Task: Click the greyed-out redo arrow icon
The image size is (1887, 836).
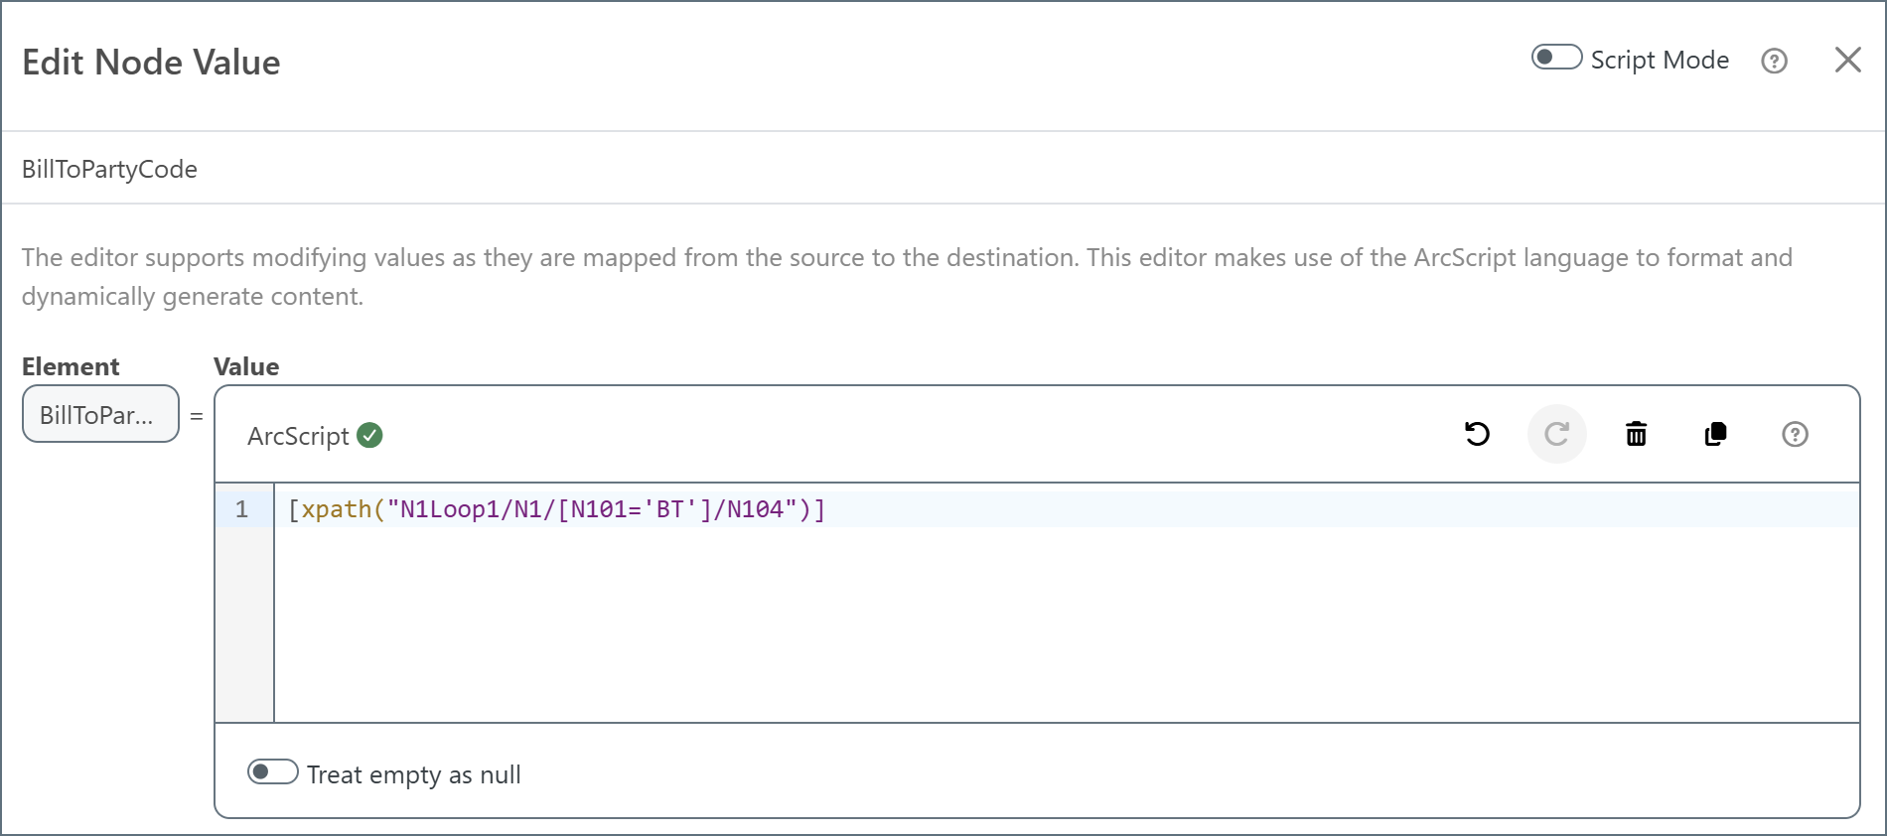Action: 1556,434
